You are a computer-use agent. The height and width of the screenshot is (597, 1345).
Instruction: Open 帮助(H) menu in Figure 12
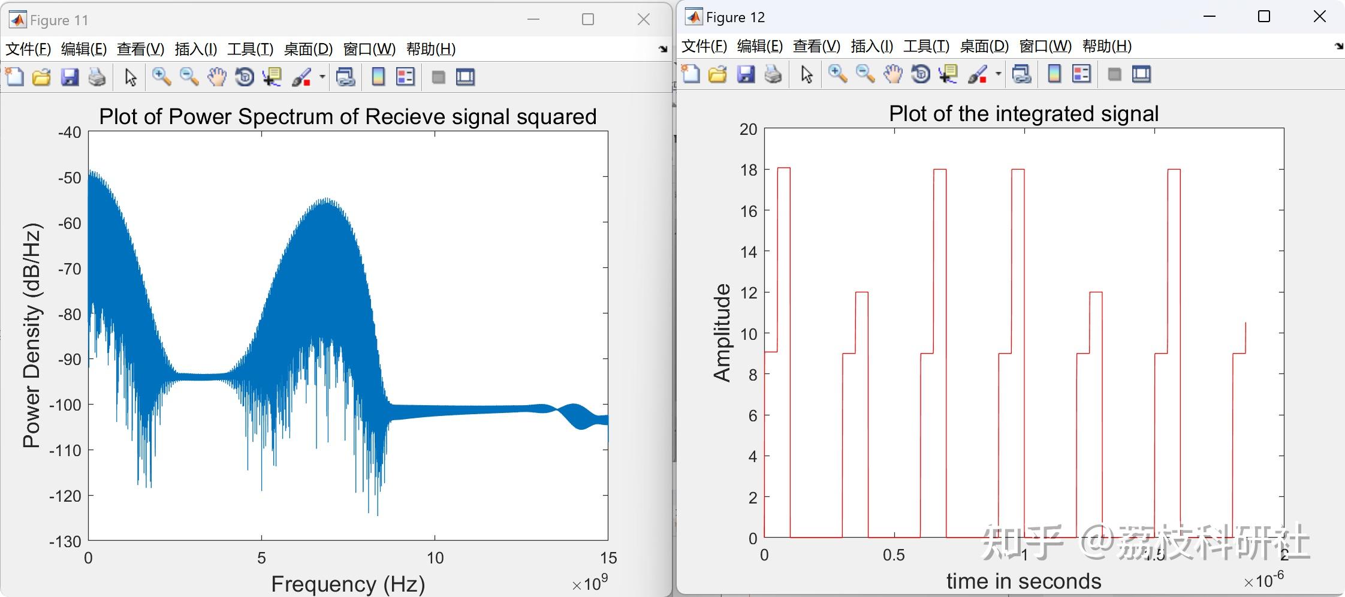(x=1107, y=46)
